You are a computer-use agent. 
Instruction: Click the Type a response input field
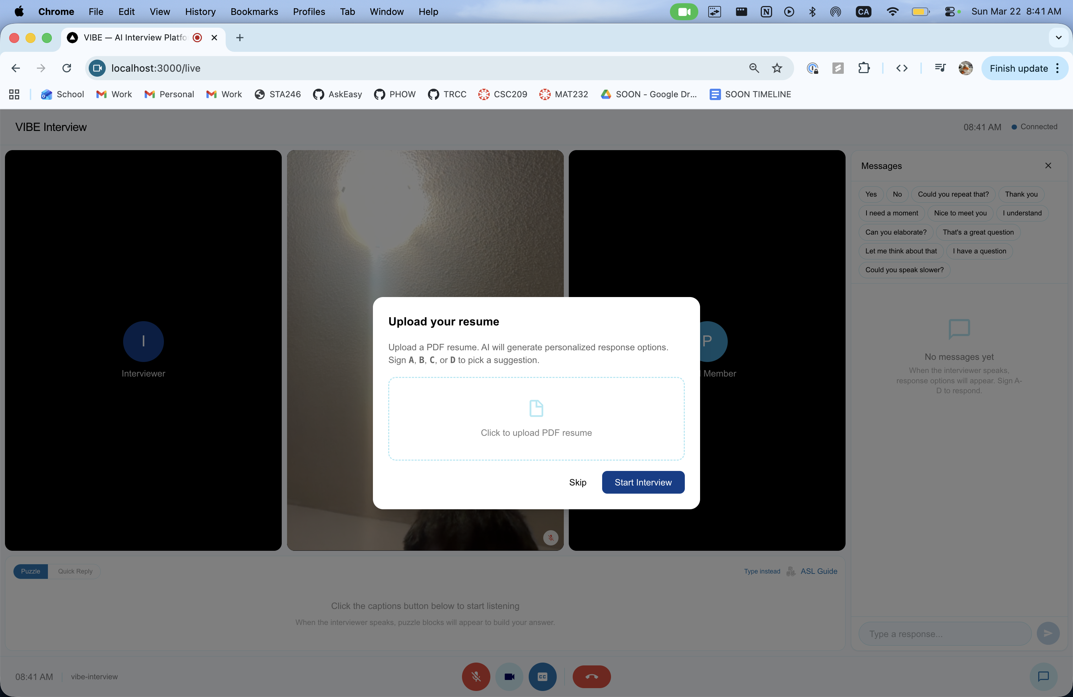945,633
